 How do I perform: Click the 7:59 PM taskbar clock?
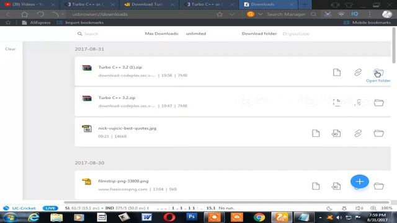(377, 217)
